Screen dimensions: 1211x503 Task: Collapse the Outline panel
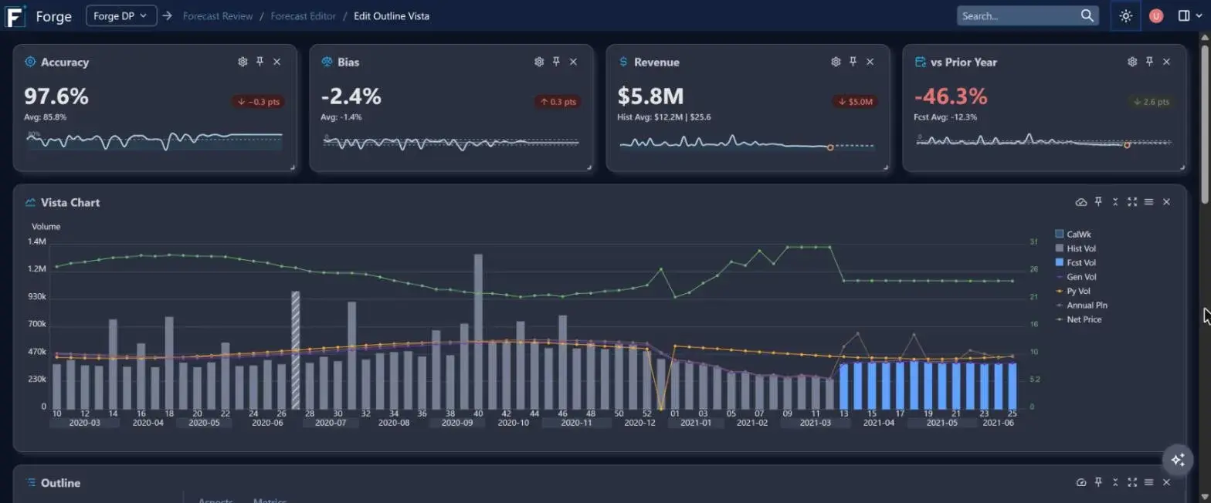(1115, 482)
